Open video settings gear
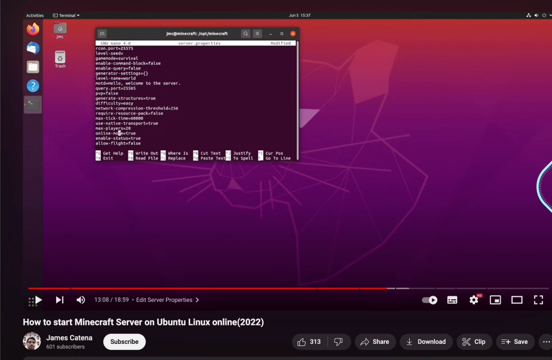The width and height of the screenshot is (552, 360). (x=474, y=300)
